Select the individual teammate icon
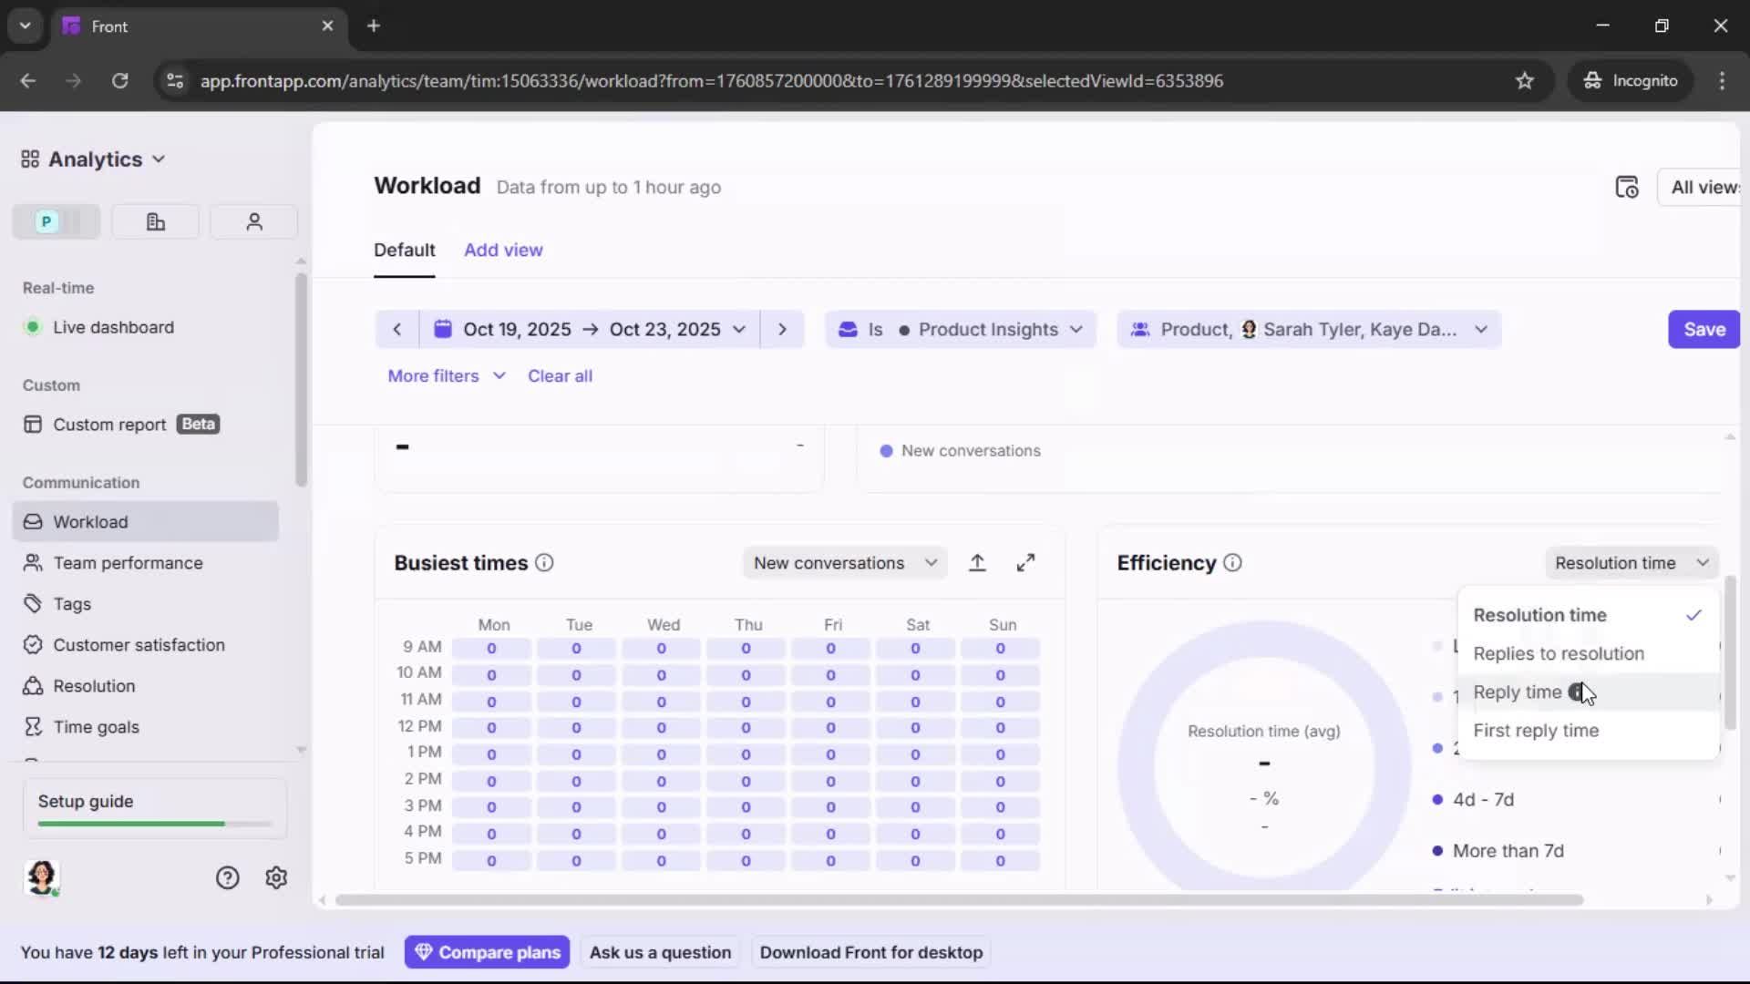Screen dimensions: 1750x984 253,221
